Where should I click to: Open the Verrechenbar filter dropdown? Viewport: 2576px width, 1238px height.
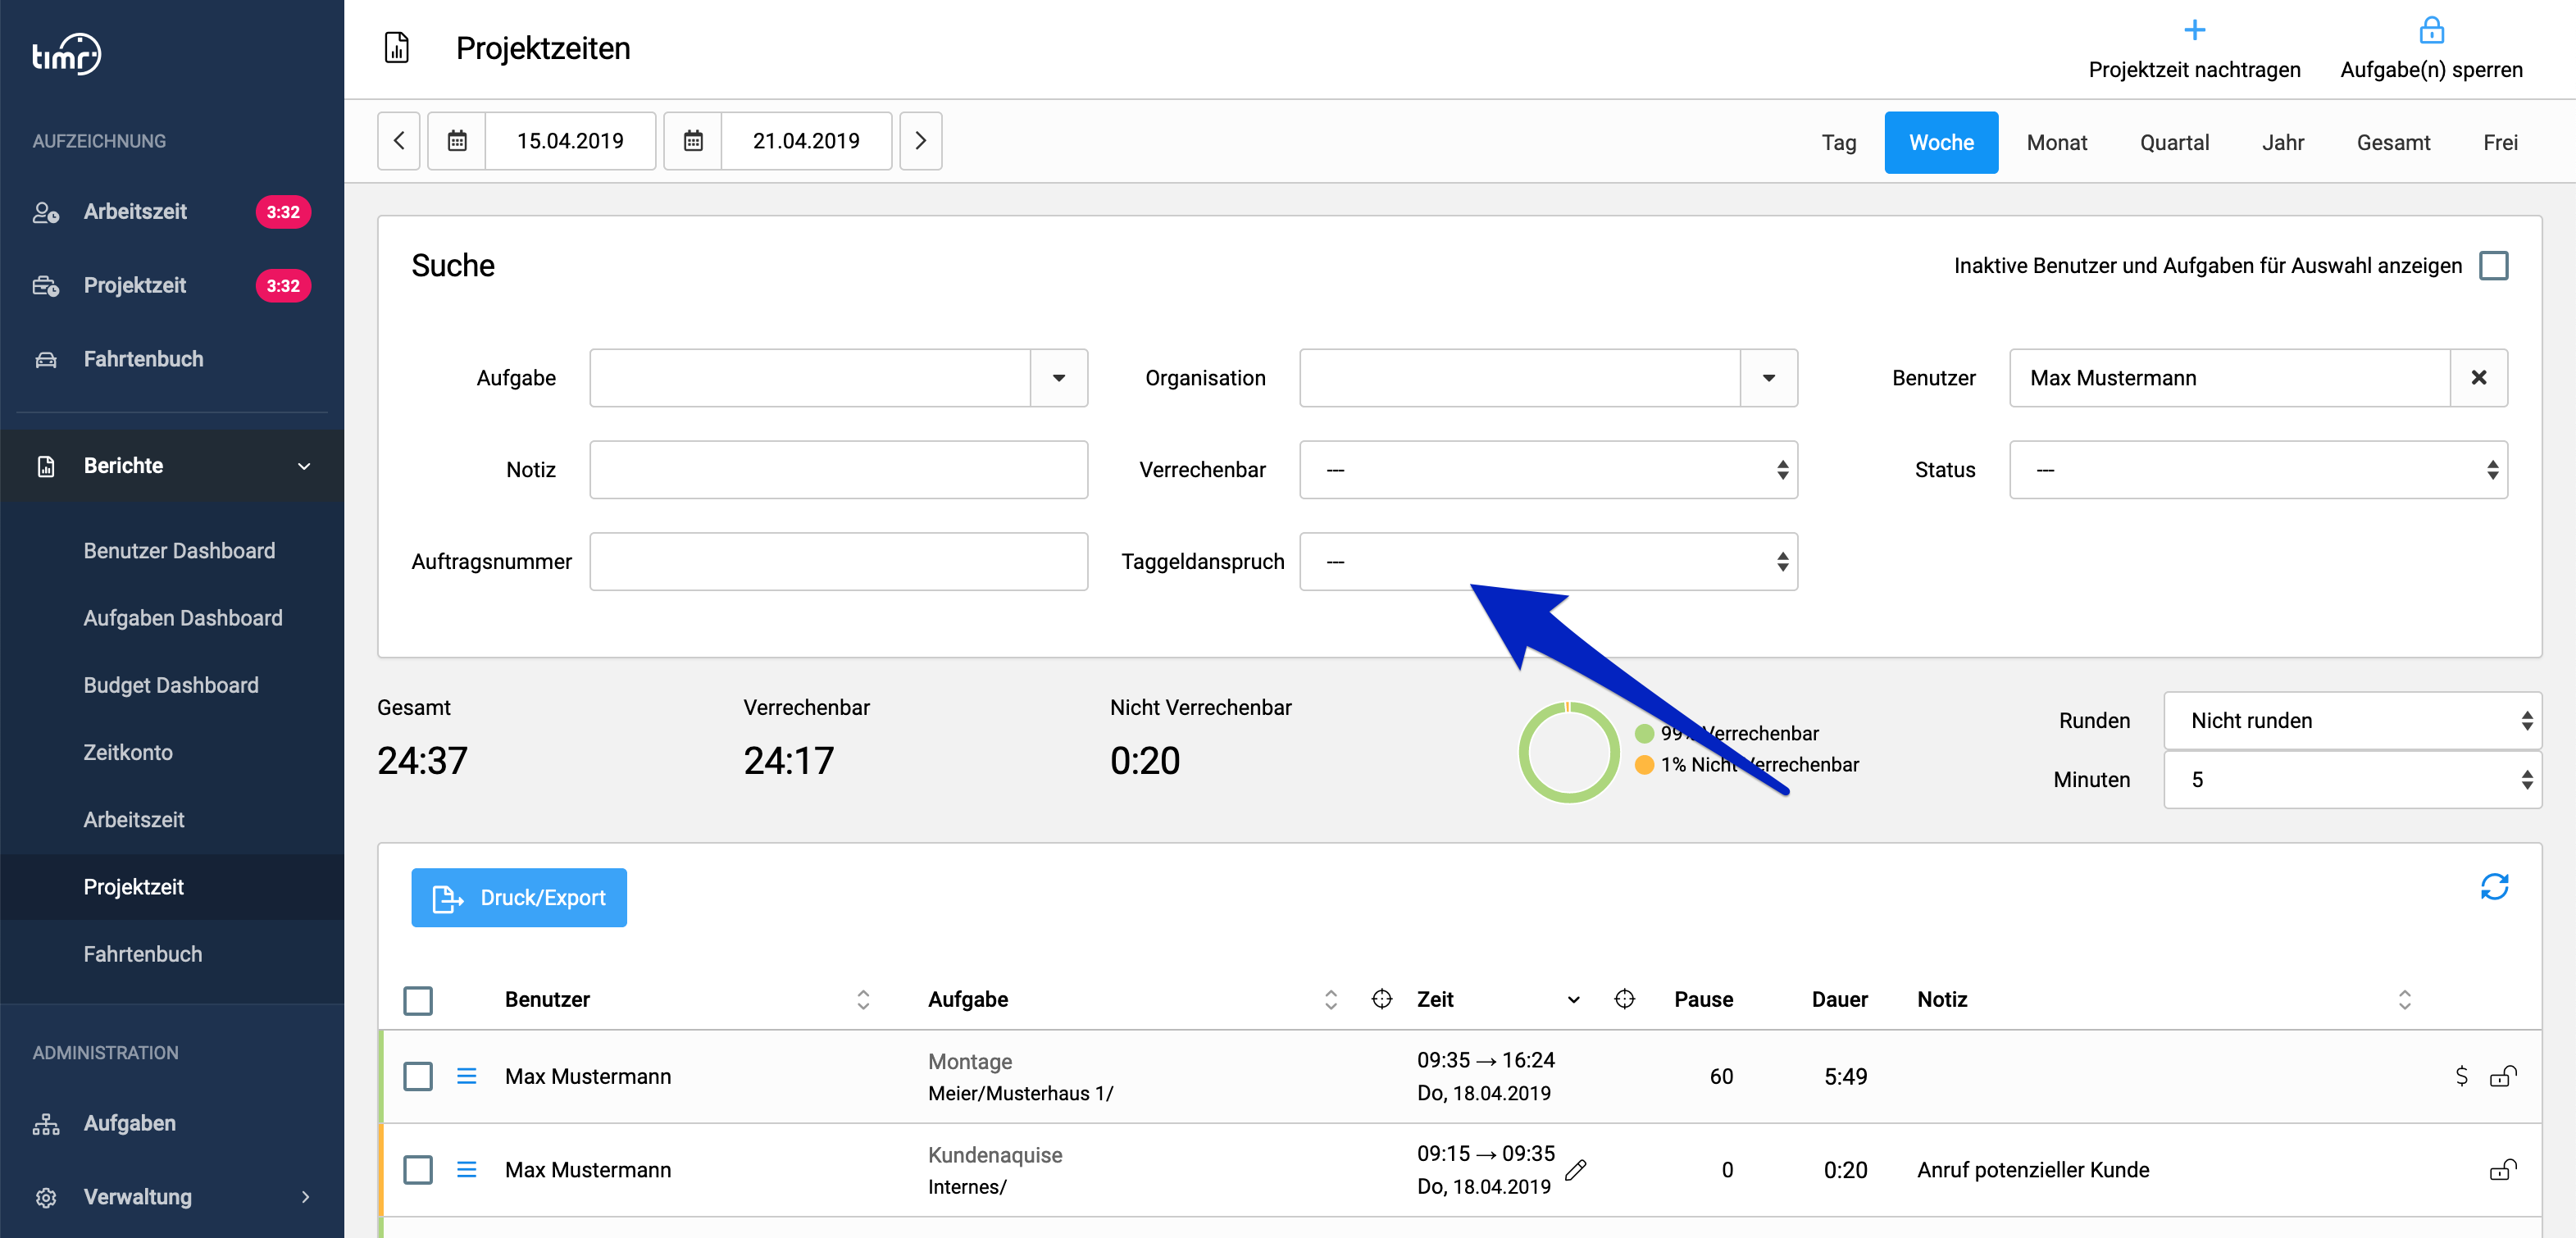pos(1548,470)
